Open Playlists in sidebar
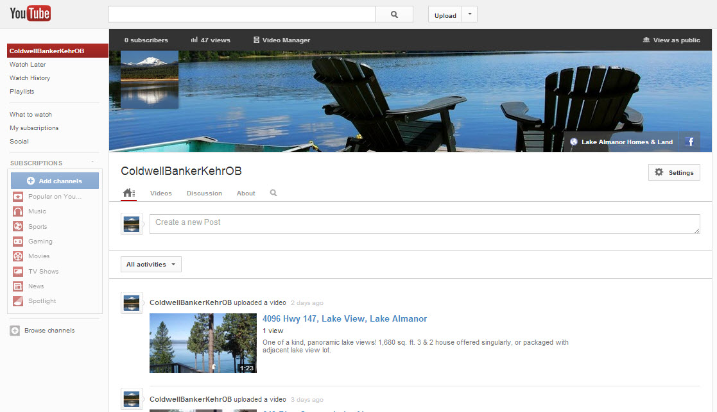This screenshot has height=412, width=717. click(22, 91)
